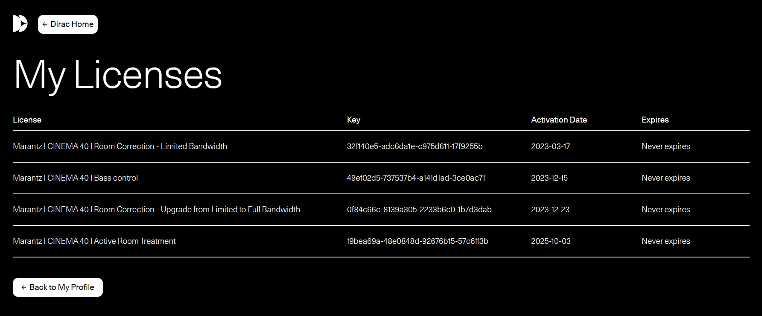Screen dimensions: 762x316
Task: Select the CINEMA 40 Bass control license
Action: tap(76, 178)
